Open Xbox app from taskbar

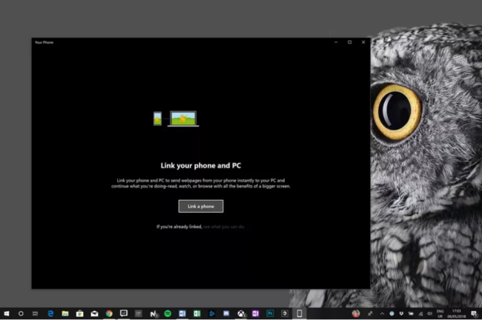pyautogui.click(x=241, y=313)
